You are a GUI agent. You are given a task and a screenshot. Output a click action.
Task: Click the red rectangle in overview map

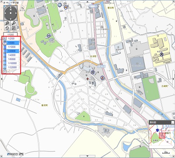click(x=162, y=135)
